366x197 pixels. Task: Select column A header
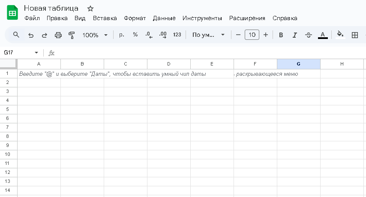coord(39,64)
